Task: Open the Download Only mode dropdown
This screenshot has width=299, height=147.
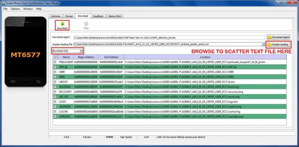Action: pos(67,51)
